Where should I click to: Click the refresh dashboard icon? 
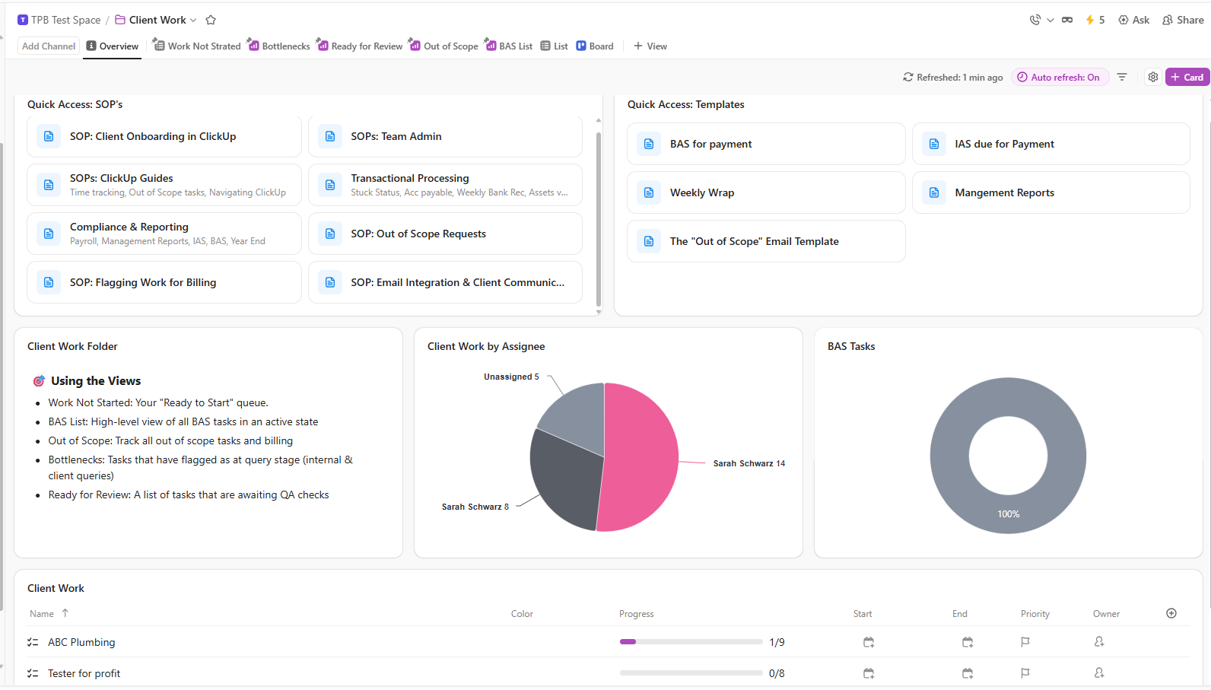tap(908, 77)
